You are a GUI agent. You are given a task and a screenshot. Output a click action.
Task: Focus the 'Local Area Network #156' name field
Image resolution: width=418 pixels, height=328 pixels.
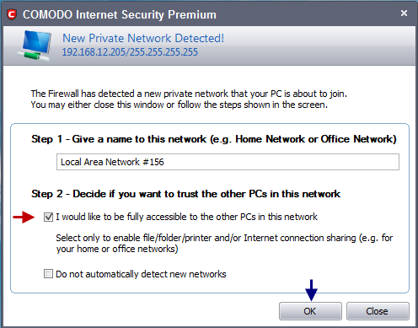(228, 162)
